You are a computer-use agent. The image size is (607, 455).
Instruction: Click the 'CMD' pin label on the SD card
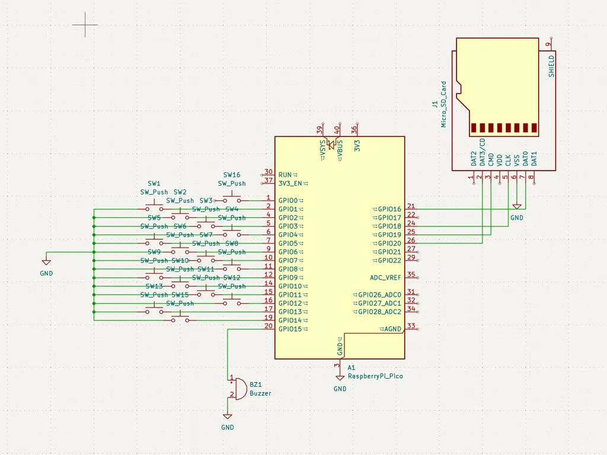(x=491, y=160)
